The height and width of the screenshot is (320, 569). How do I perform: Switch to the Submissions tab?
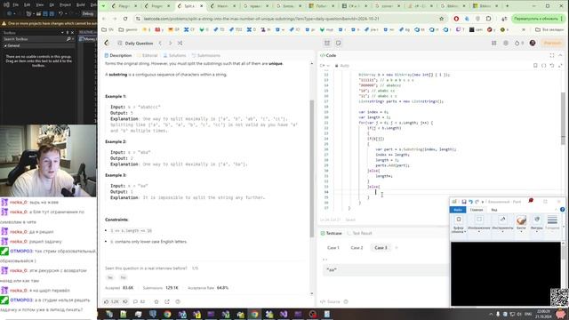point(205,55)
